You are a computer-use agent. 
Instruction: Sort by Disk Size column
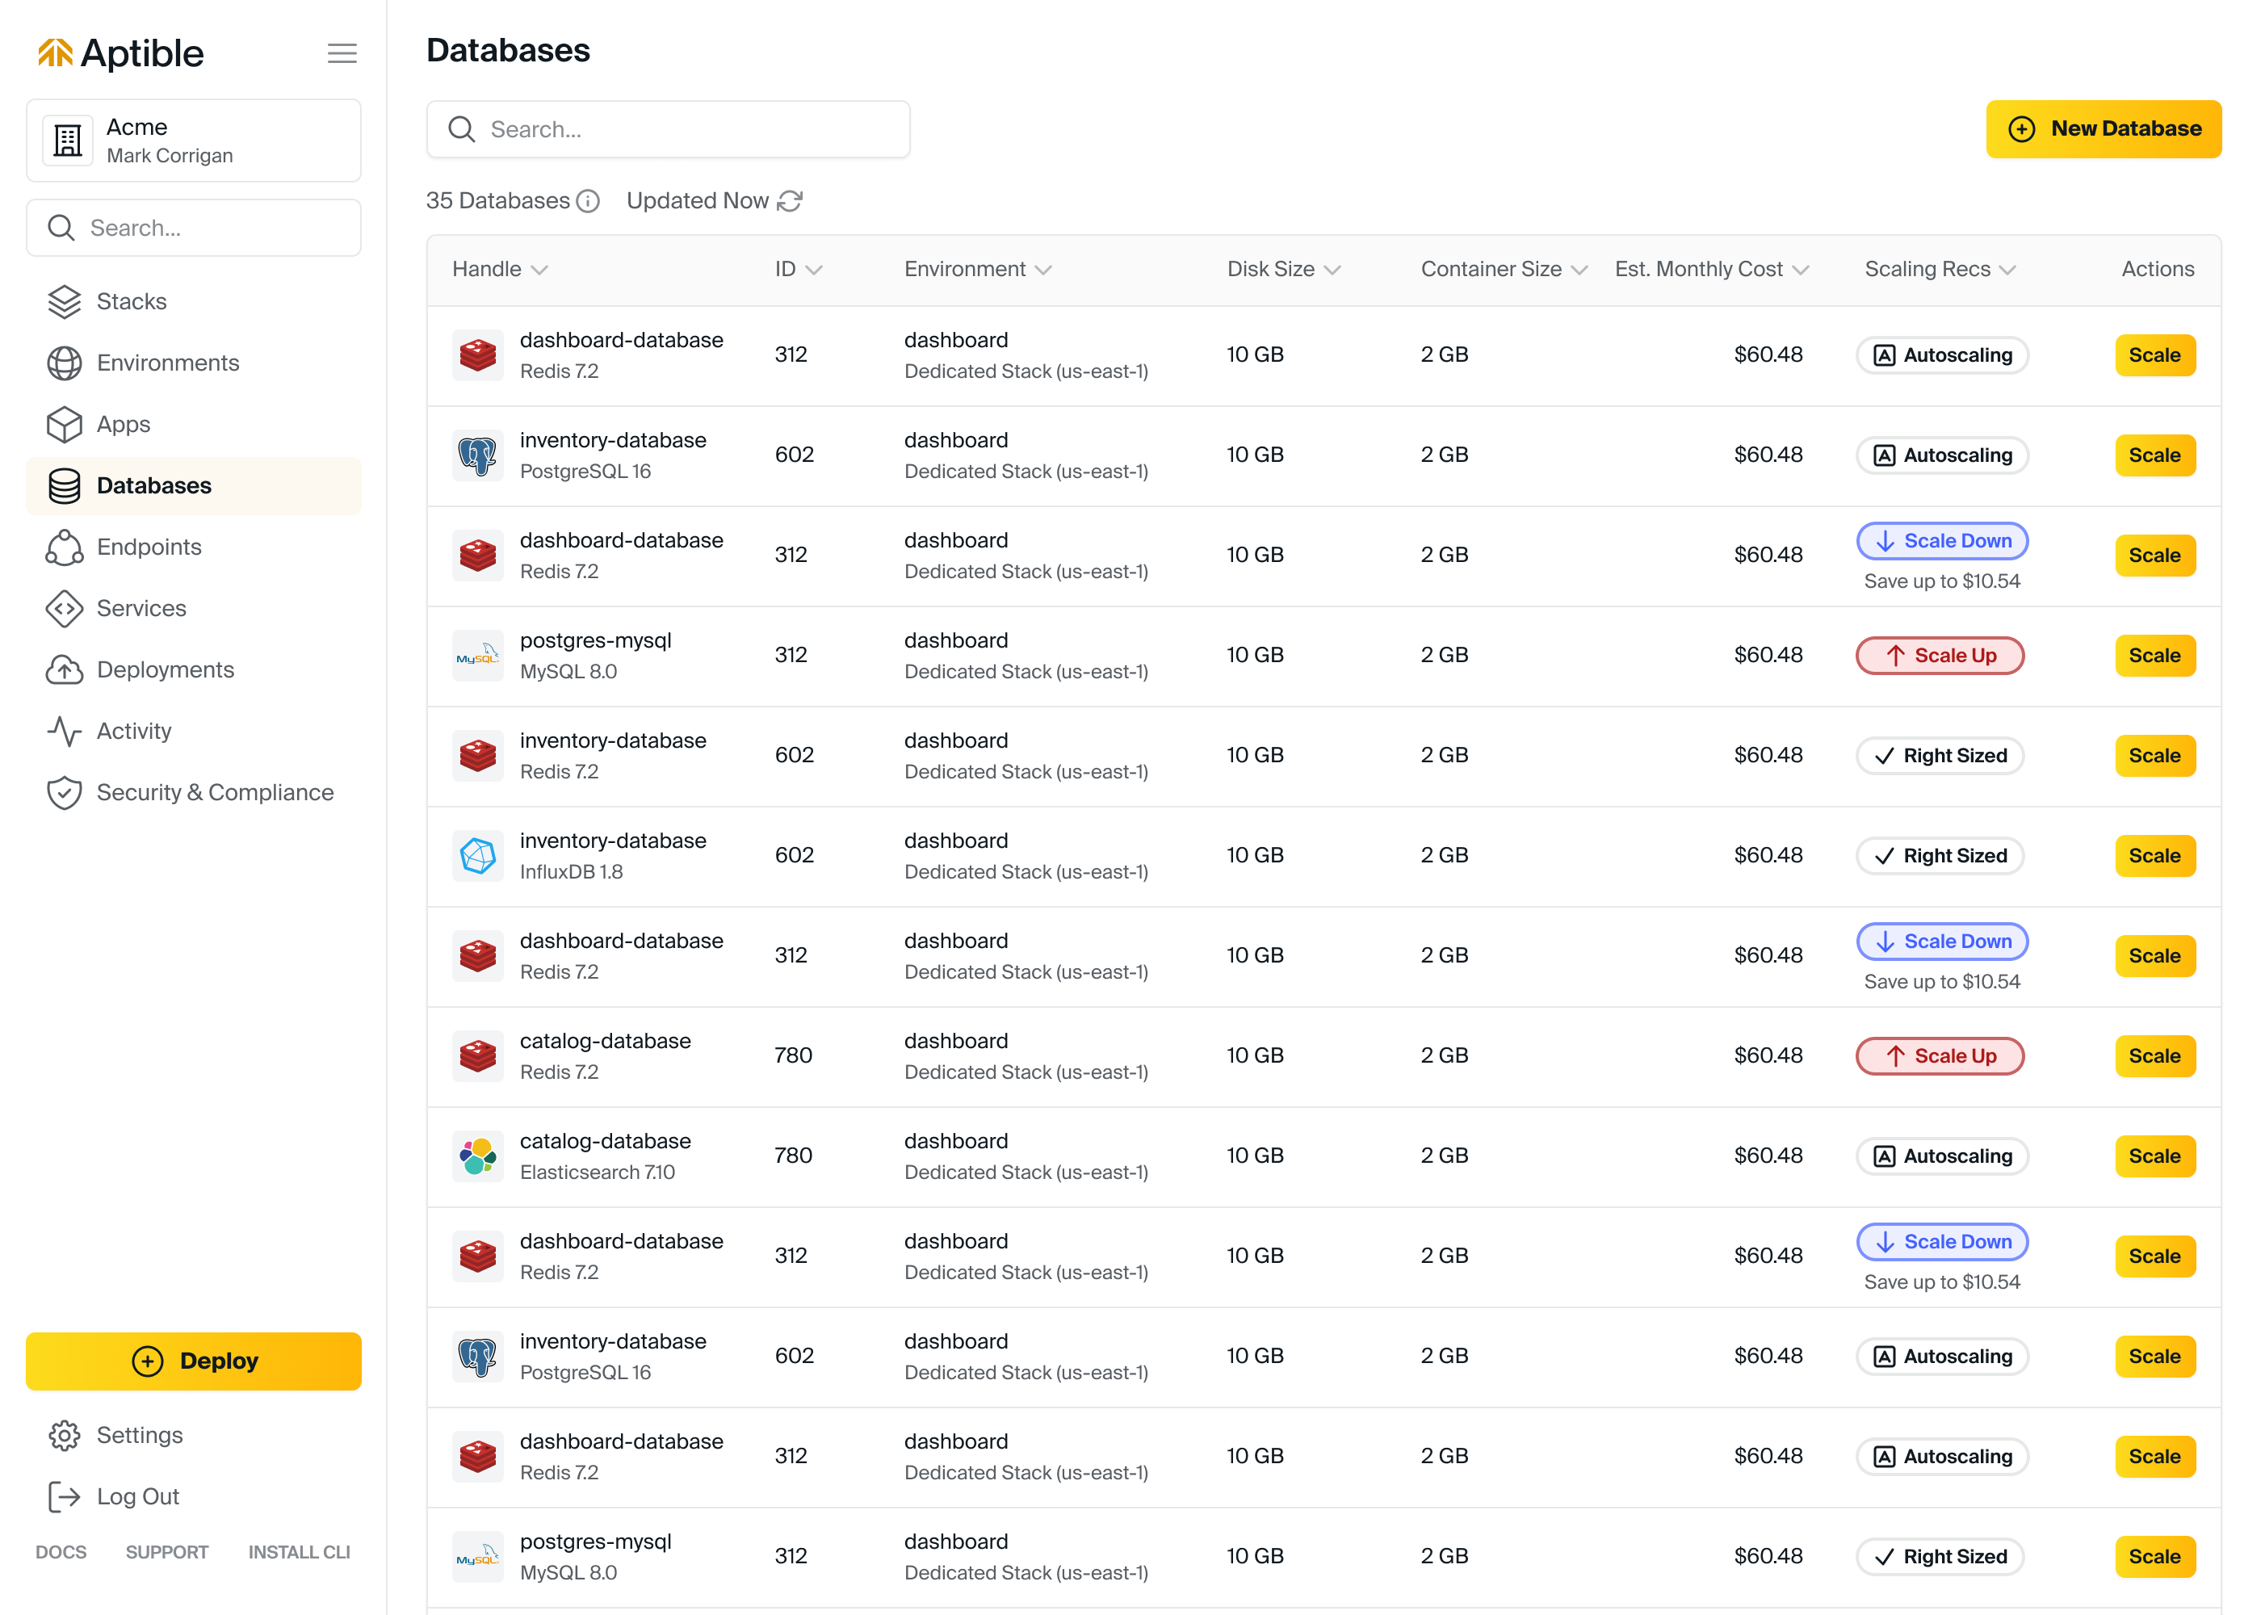pyautogui.click(x=1284, y=270)
